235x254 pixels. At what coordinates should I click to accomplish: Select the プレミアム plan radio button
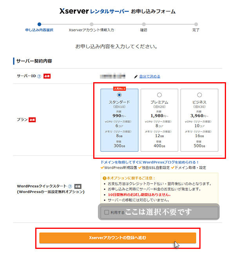[159, 95]
